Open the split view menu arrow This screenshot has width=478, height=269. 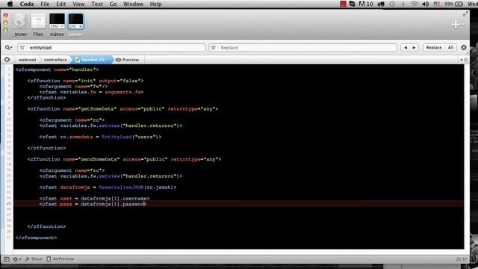tap(462, 60)
